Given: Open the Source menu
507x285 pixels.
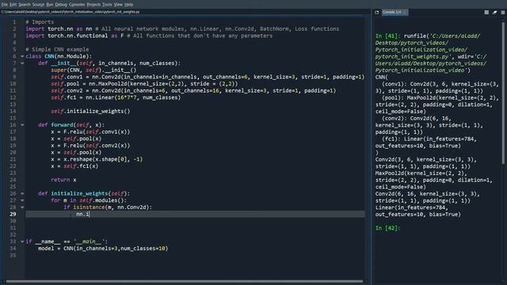Looking at the screenshot, I should 38,5.
